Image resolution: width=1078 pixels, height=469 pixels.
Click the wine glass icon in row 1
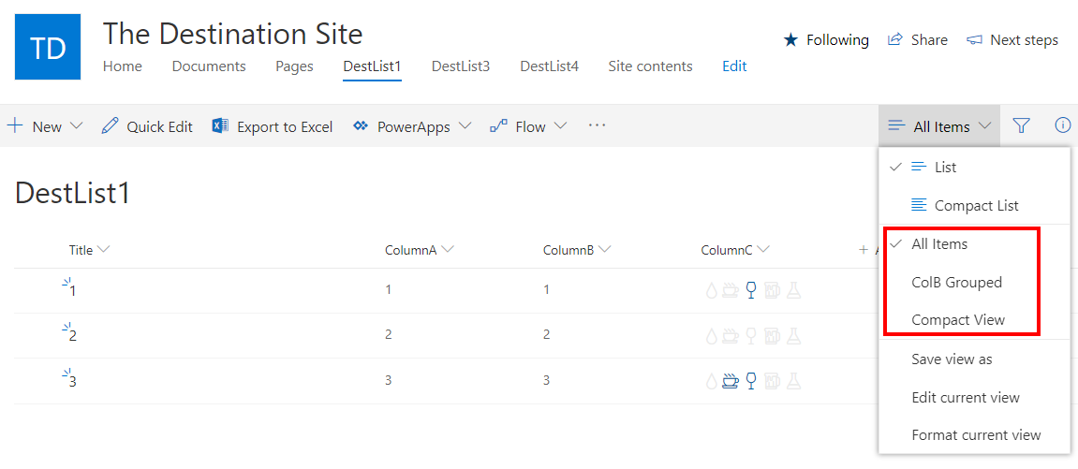[x=750, y=290]
